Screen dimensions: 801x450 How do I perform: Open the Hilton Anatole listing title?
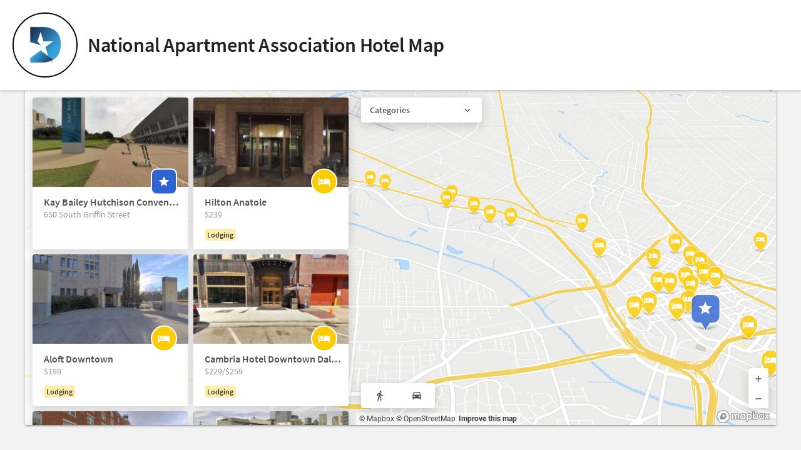235,202
